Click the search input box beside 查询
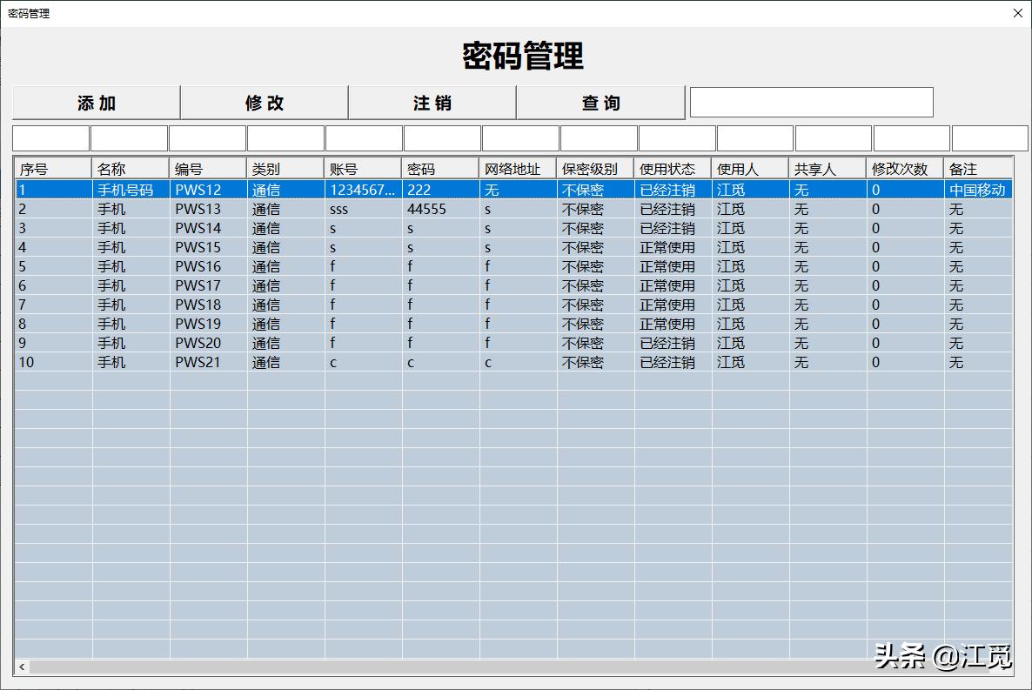The width and height of the screenshot is (1032, 690). point(811,102)
